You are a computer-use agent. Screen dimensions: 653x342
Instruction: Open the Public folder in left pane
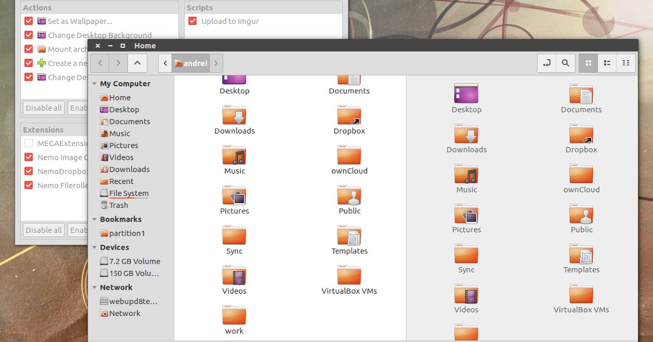tap(349, 200)
